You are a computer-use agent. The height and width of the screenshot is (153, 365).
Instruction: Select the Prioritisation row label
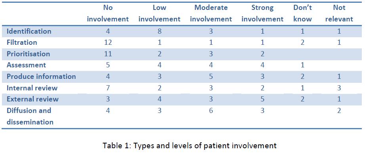pyautogui.click(x=28, y=54)
